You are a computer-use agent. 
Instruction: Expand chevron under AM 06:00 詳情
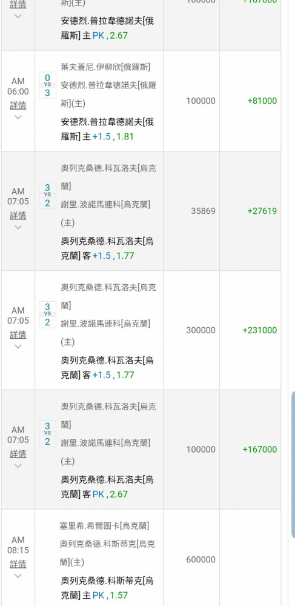click(18, 117)
